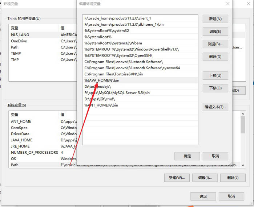Select MySQL Server 5.5\bin entry
Viewport: 254px width, 207px height.
click(140, 93)
